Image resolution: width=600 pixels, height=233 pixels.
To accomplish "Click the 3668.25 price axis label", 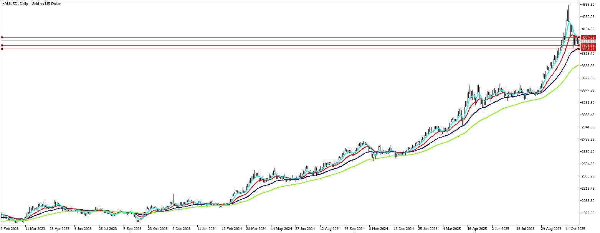I will (588, 66).
